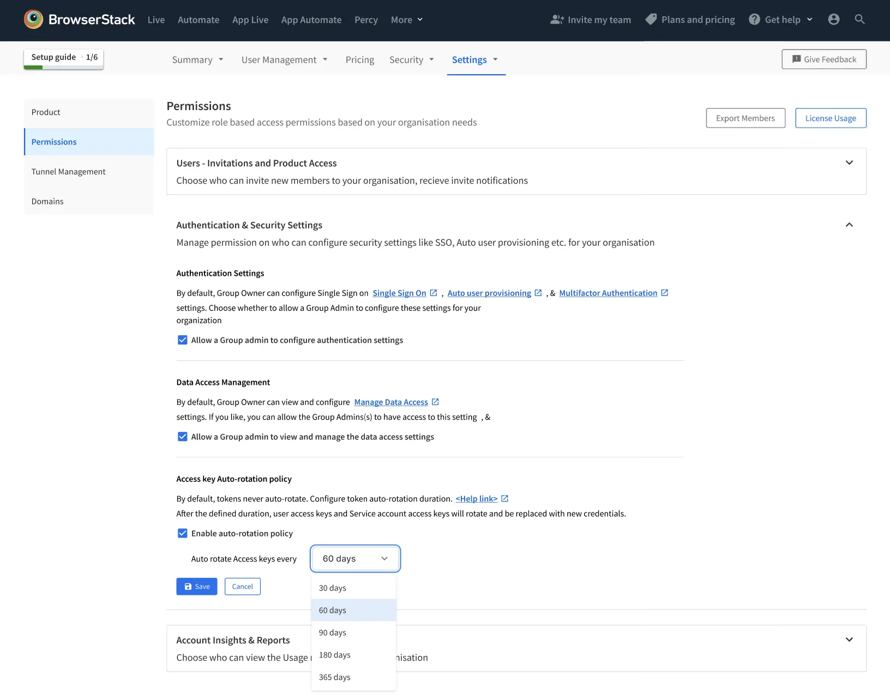Go to the Live product tab
This screenshot has width=890, height=700.
156,20
